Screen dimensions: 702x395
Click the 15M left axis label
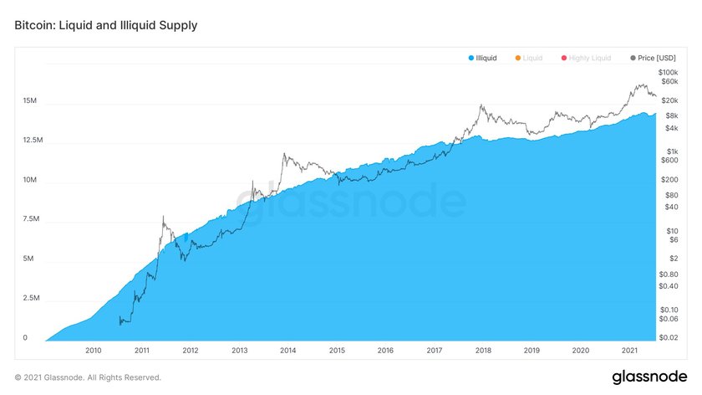pyautogui.click(x=30, y=100)
